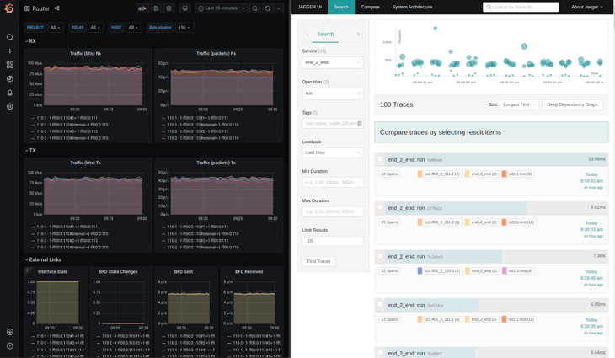This screenshot has height=358, width=615.
Task: Collapse the RX row
Action: pyautogui.click(x=30, y=40)
